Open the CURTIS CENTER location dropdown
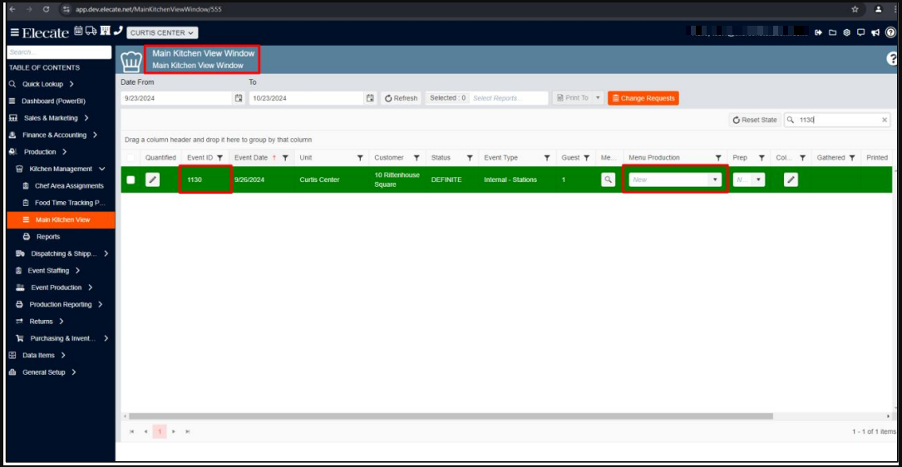The height and width of the screenshot is (467, 902). pos(162,32)
